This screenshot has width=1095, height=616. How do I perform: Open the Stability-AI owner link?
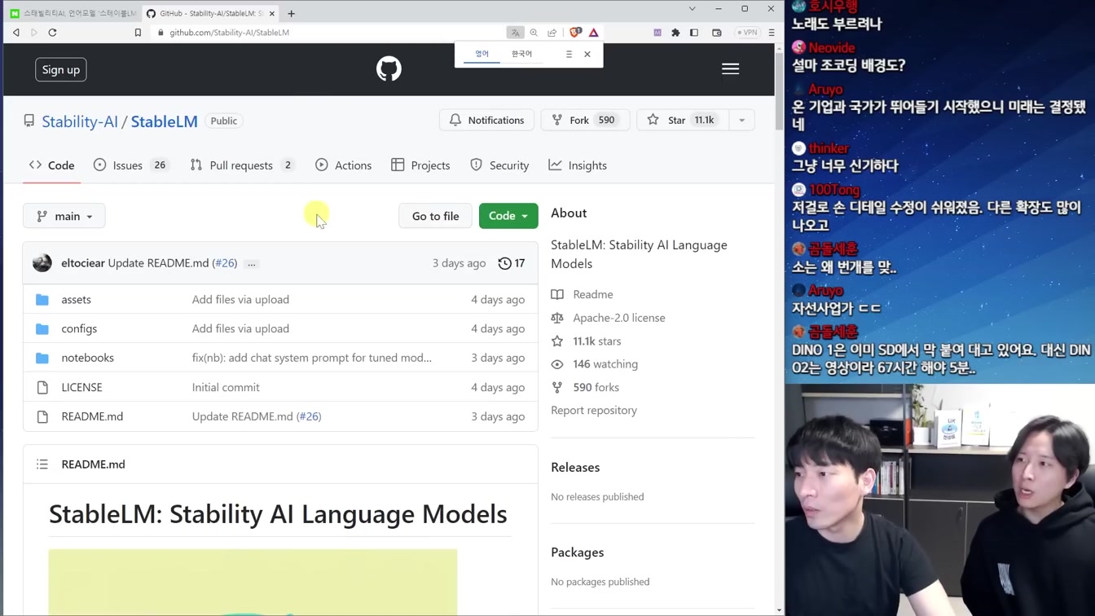coord(80,121)
